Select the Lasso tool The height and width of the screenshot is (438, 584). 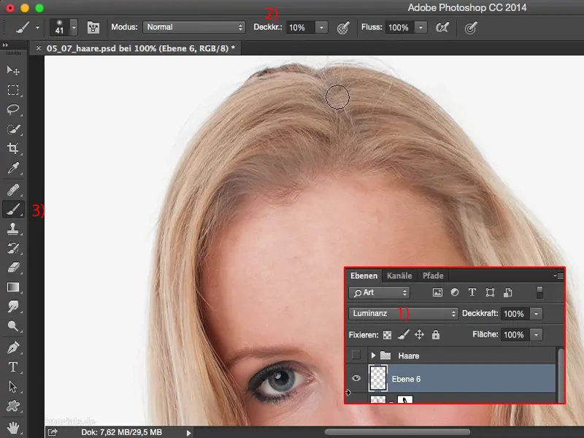pyautogui.click(x=13, y=109)
